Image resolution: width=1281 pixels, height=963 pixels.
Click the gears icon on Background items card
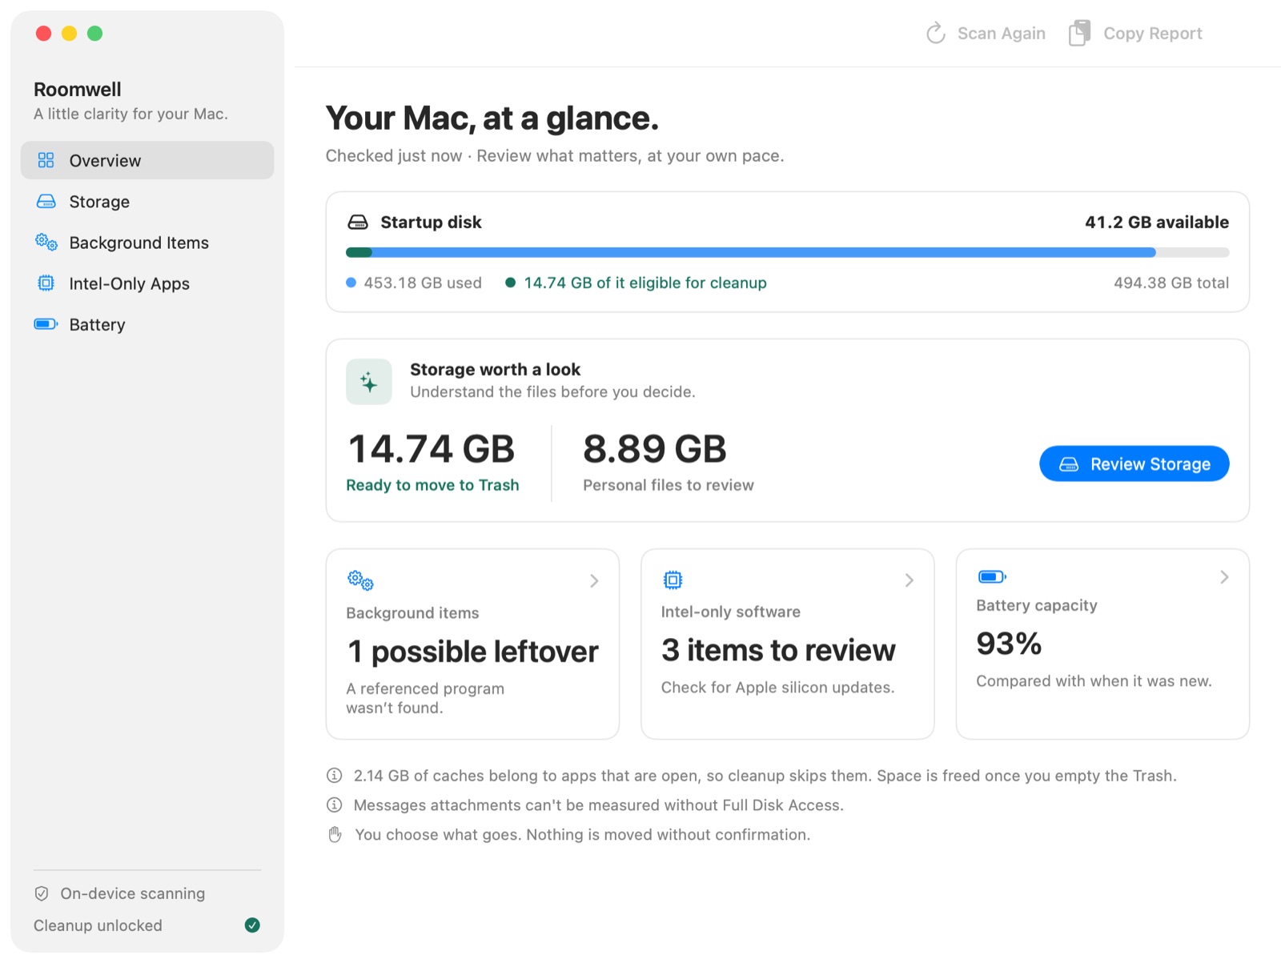coord(360,580)
